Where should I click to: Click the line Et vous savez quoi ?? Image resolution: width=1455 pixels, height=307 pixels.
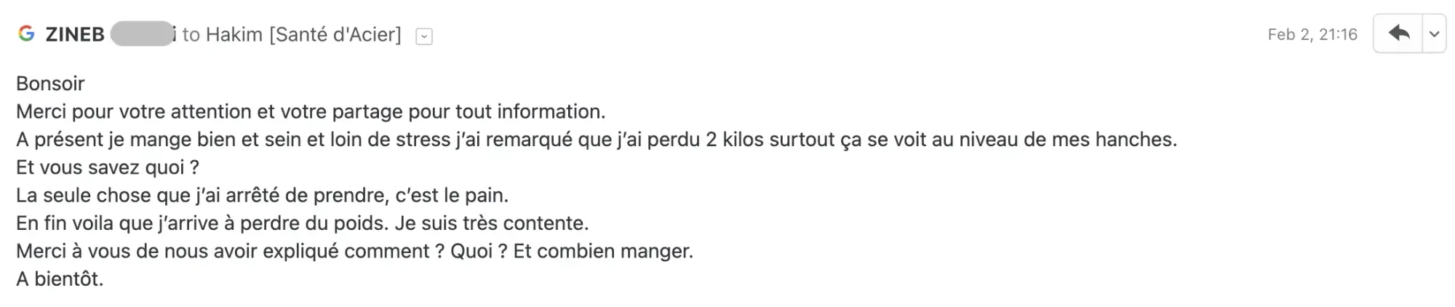click(x=108, y=167)
